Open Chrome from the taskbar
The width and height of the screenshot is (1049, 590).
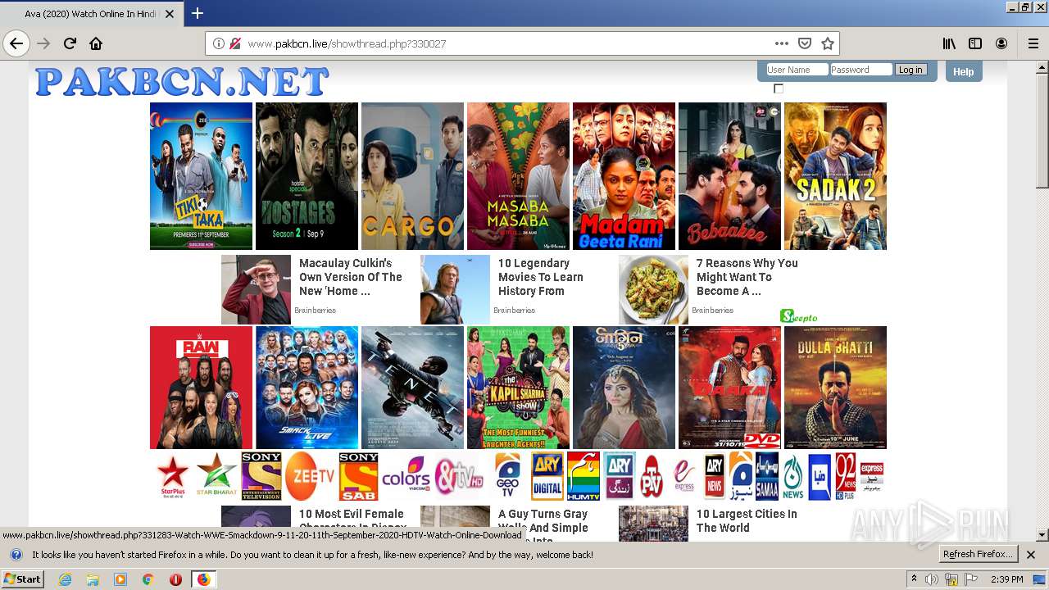pos(148,579)
